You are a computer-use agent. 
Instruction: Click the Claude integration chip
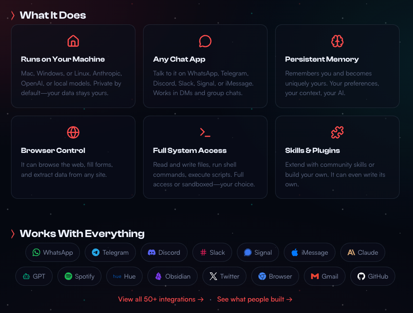point(362,252)
